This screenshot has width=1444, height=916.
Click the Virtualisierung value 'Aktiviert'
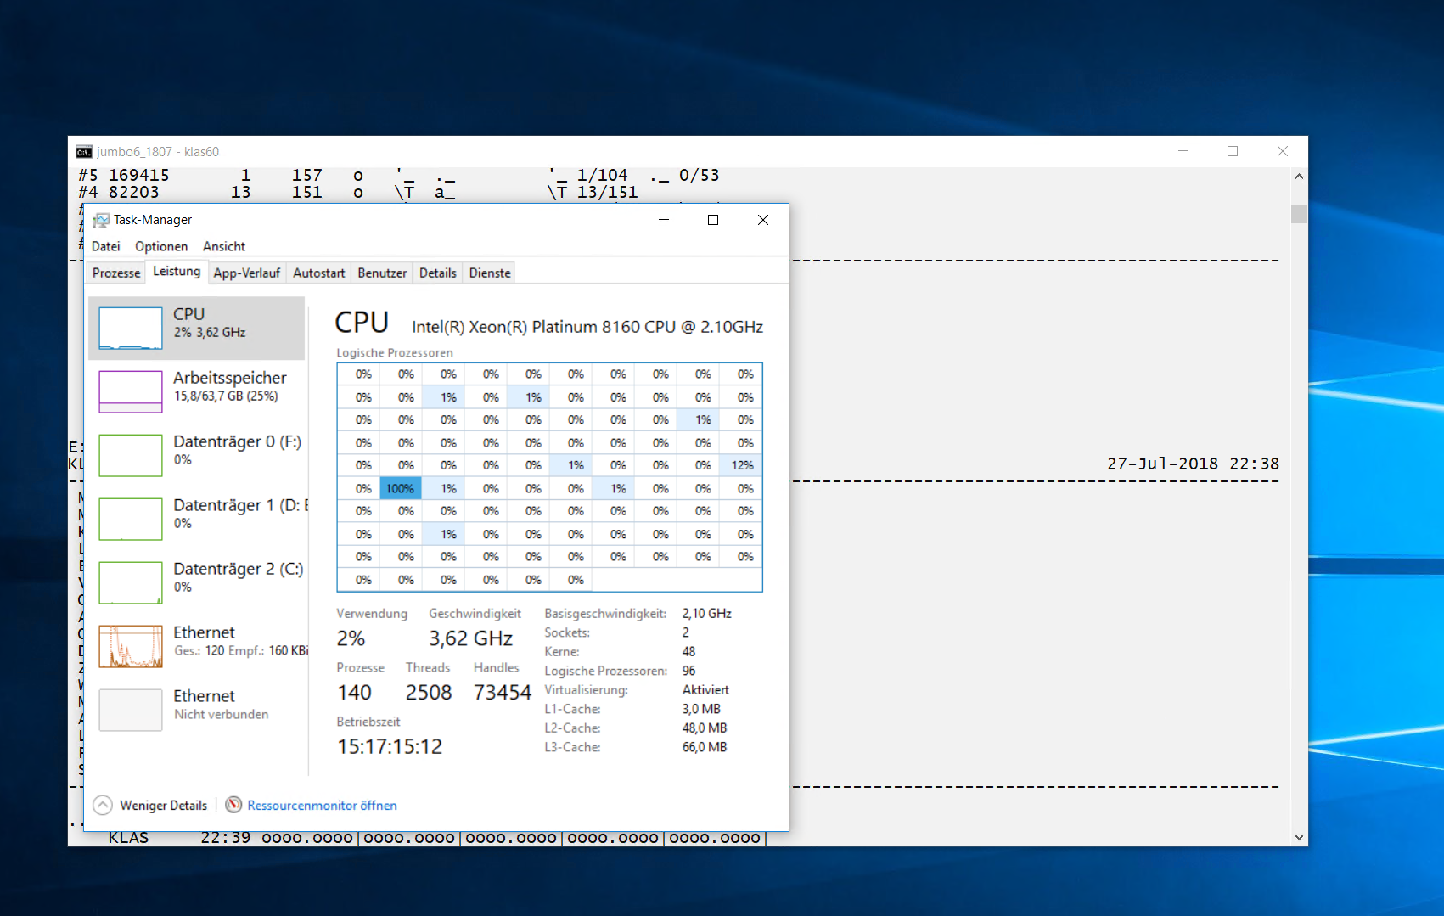point(705,690)
